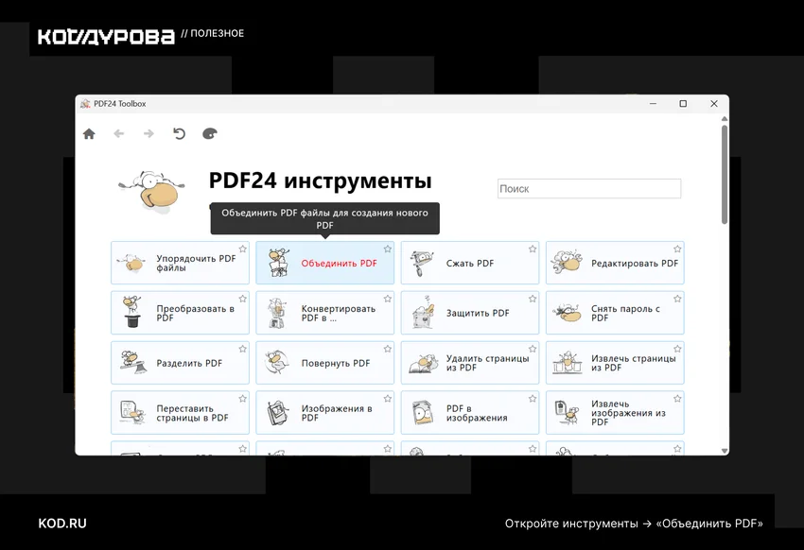This screenshot has height=550, width=804.
Task: Open the Конвертировать PDF в tool
Action: (325, 313)
